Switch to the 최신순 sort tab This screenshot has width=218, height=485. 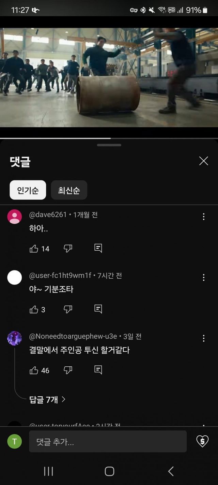coord(69,190)
